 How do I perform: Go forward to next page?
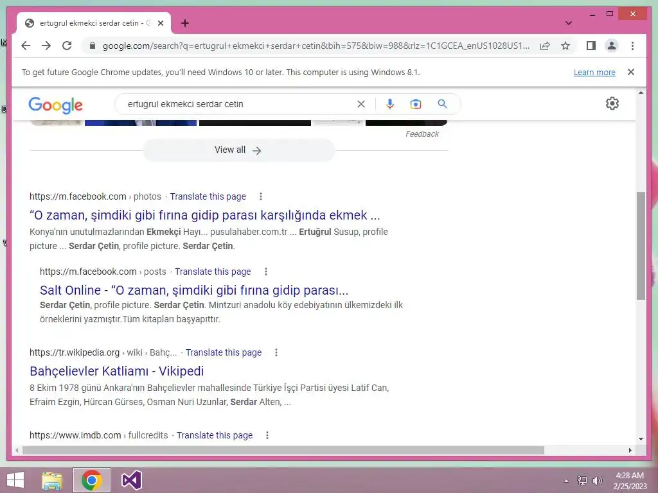[46, 46]
